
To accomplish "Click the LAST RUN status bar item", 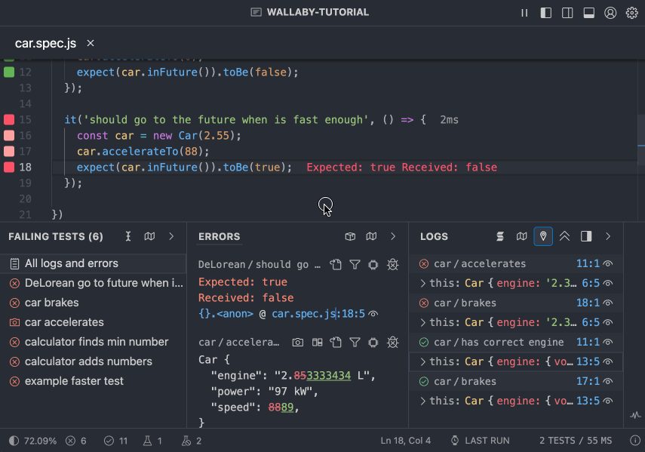I will click(x=480, y=441).
